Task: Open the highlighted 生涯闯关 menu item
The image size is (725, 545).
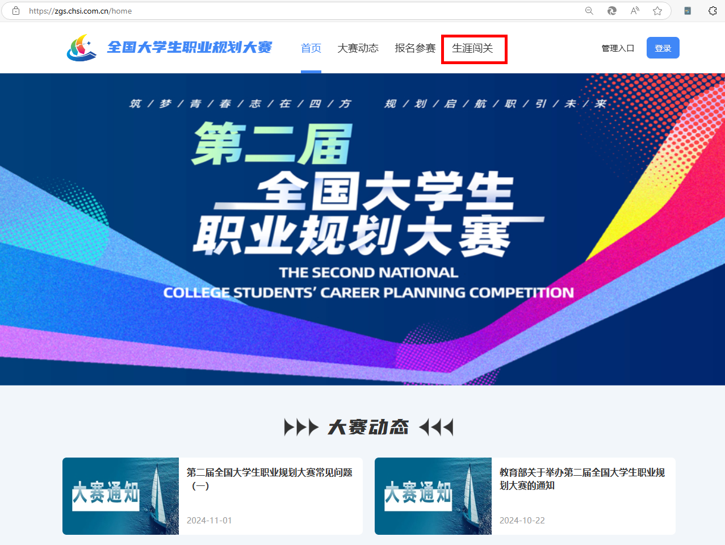Action: [x=473, y=49]
